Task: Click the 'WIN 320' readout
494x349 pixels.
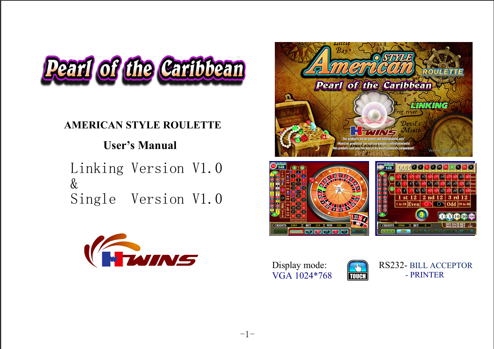Action: coord(336,225)
